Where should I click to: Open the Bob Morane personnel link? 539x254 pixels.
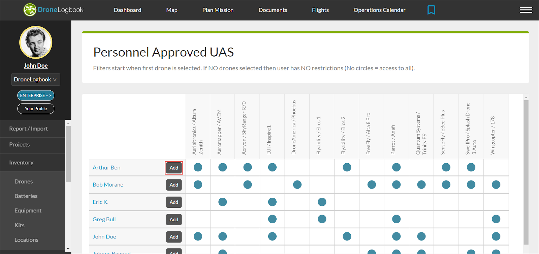(108, 185)
